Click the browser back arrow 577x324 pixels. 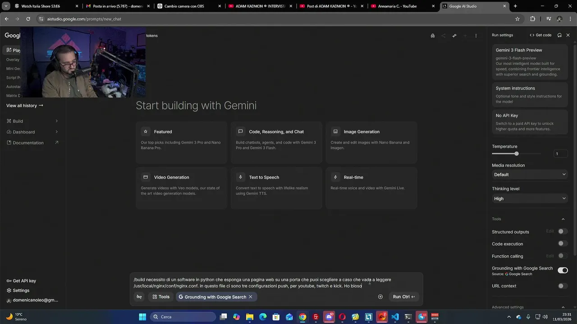[6, 19]
